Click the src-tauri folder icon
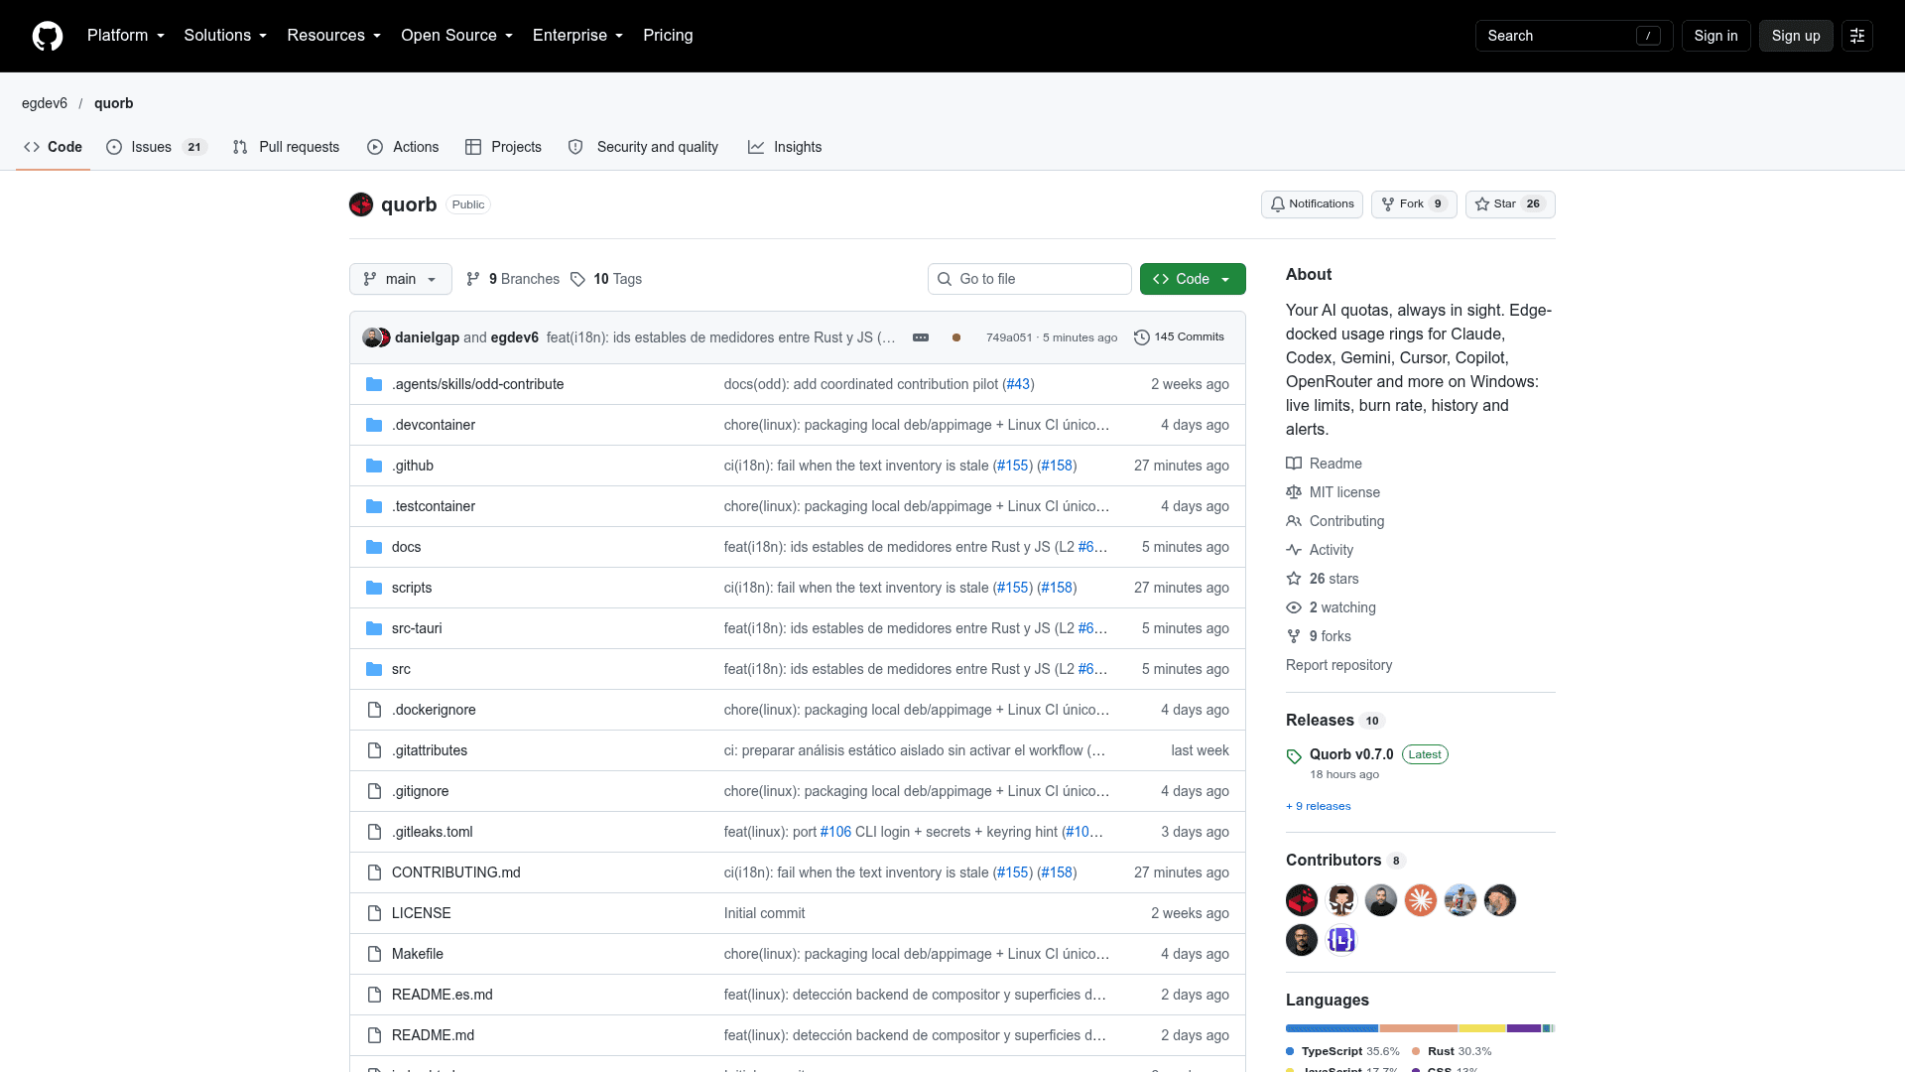 [374, 628]
